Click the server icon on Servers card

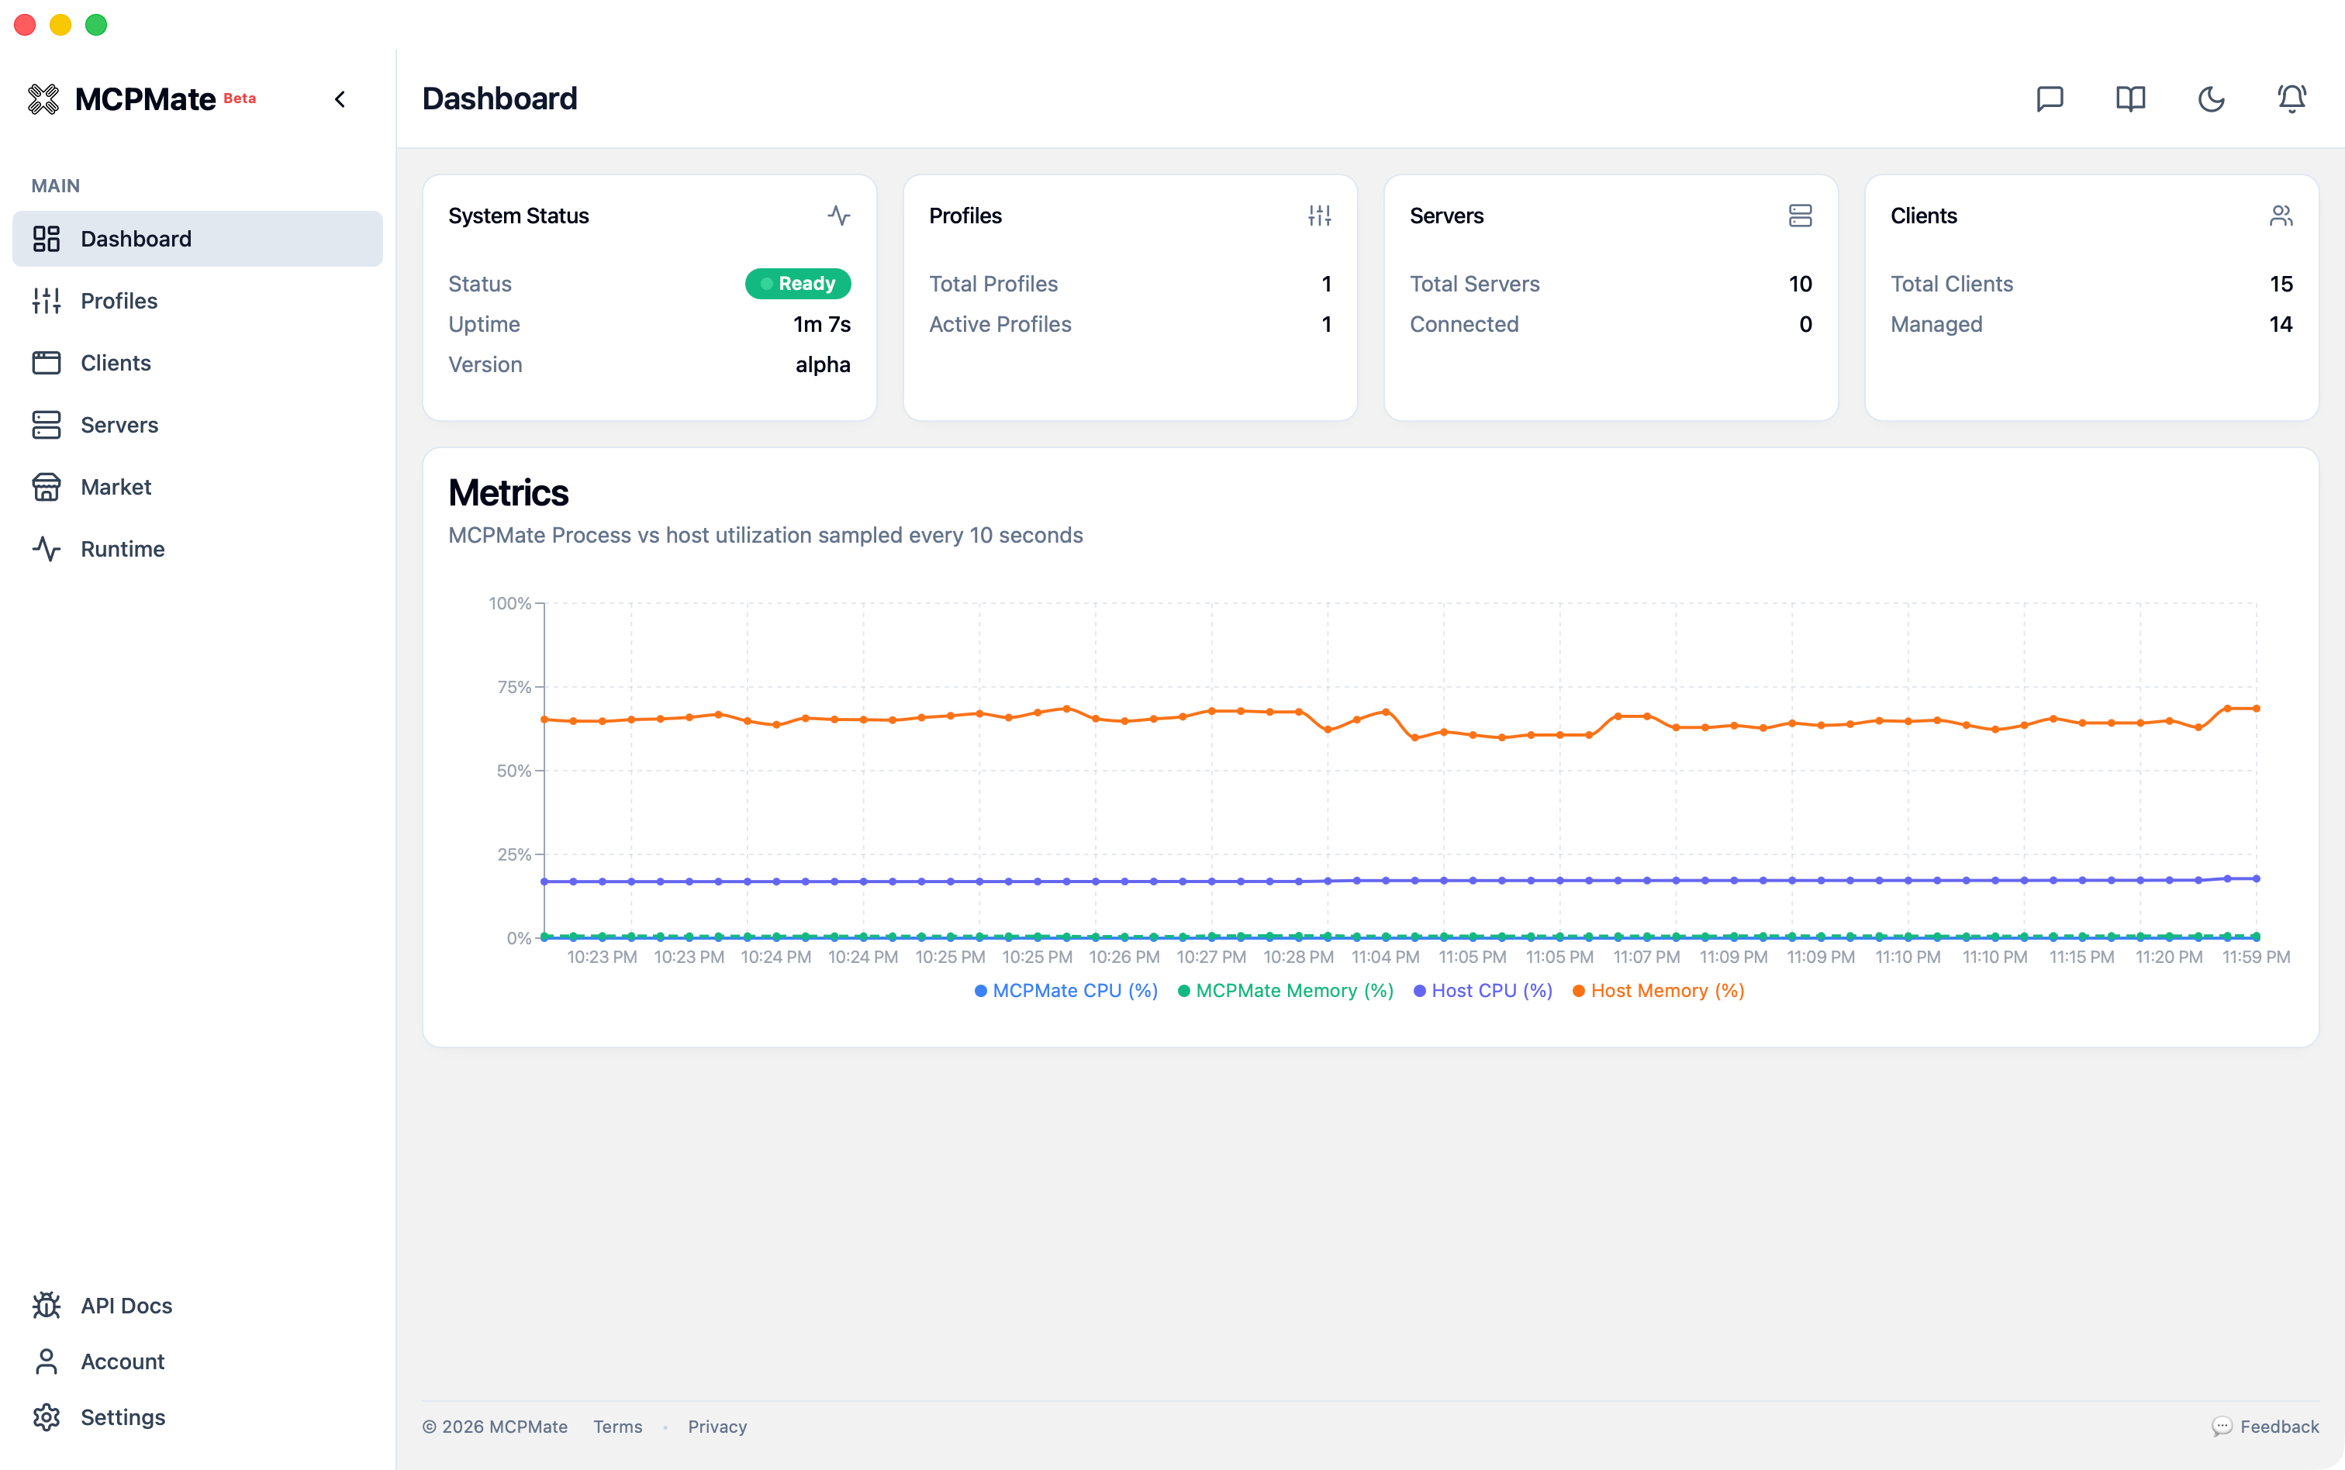[1800, 215]
